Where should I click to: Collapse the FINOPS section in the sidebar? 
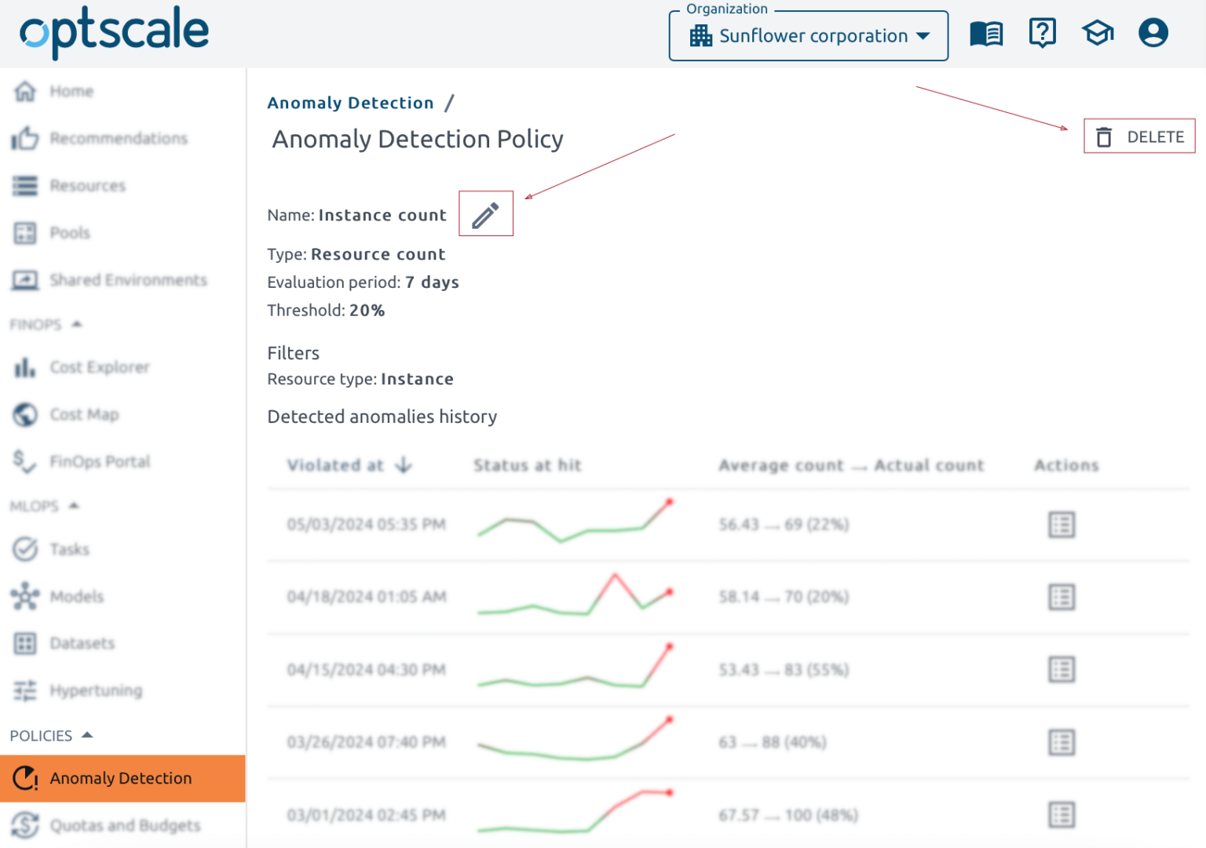[x=75, y=324]
